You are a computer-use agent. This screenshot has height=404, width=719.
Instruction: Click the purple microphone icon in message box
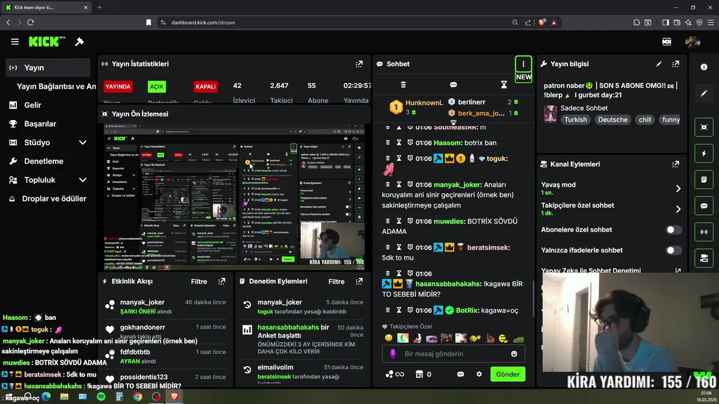(393, 354)
